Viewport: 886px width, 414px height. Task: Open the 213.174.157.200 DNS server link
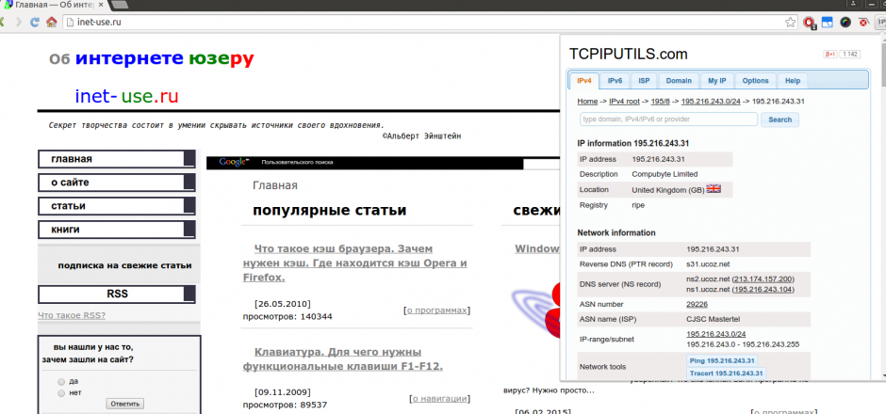click(x=763, y=279)
